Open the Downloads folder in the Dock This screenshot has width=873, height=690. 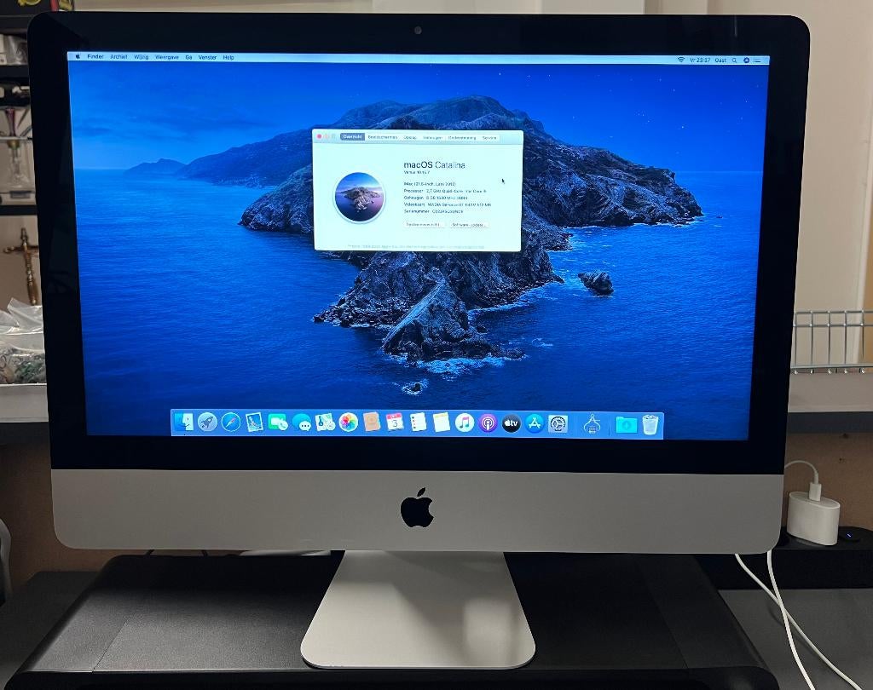coord(626,423)
